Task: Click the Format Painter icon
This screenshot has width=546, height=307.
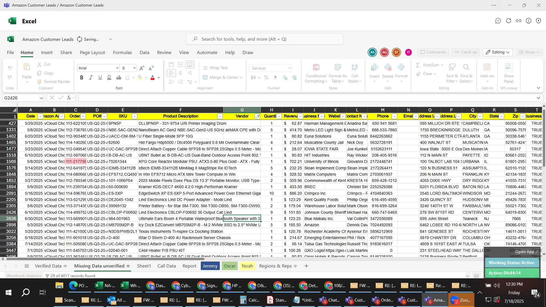Action: [x=40, y=82]
